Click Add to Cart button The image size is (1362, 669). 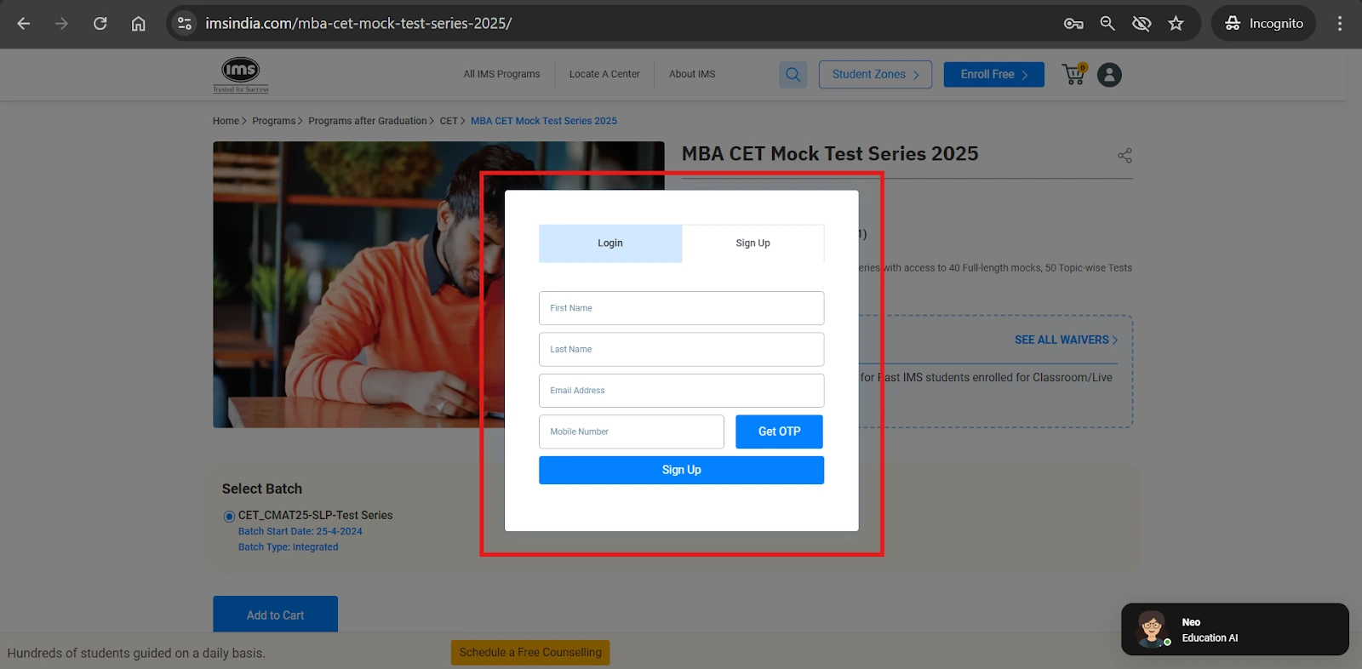(275, 615)
